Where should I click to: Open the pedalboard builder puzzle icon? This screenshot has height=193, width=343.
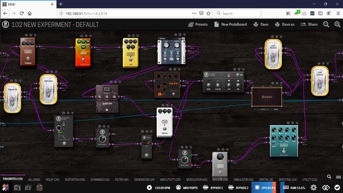5,188
